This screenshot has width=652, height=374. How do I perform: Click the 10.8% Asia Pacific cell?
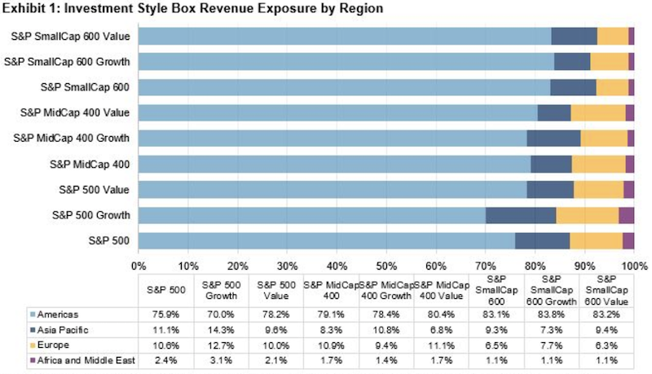[386, 330]
